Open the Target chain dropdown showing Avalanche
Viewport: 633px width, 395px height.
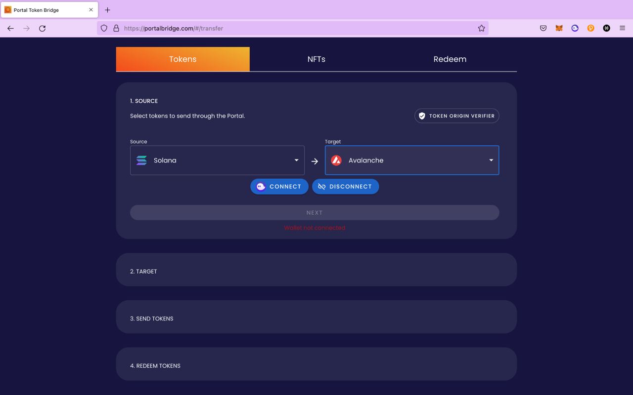point(412,160)
